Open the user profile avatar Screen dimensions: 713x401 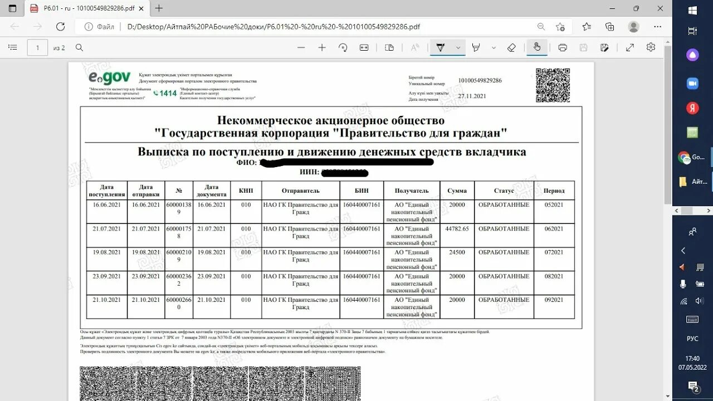click(633, 26)
